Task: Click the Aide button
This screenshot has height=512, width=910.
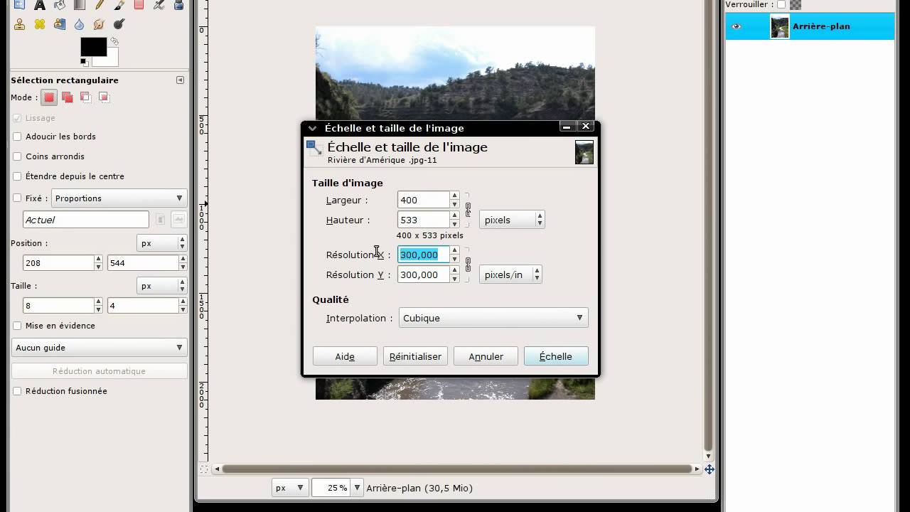Action: pos(345,356)
